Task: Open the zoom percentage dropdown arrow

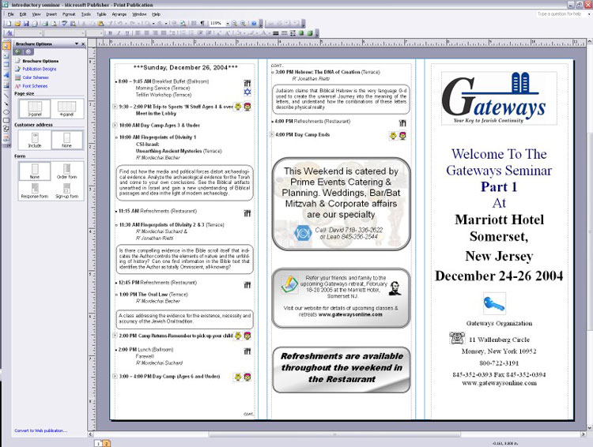Action: [x=228, y=24]
